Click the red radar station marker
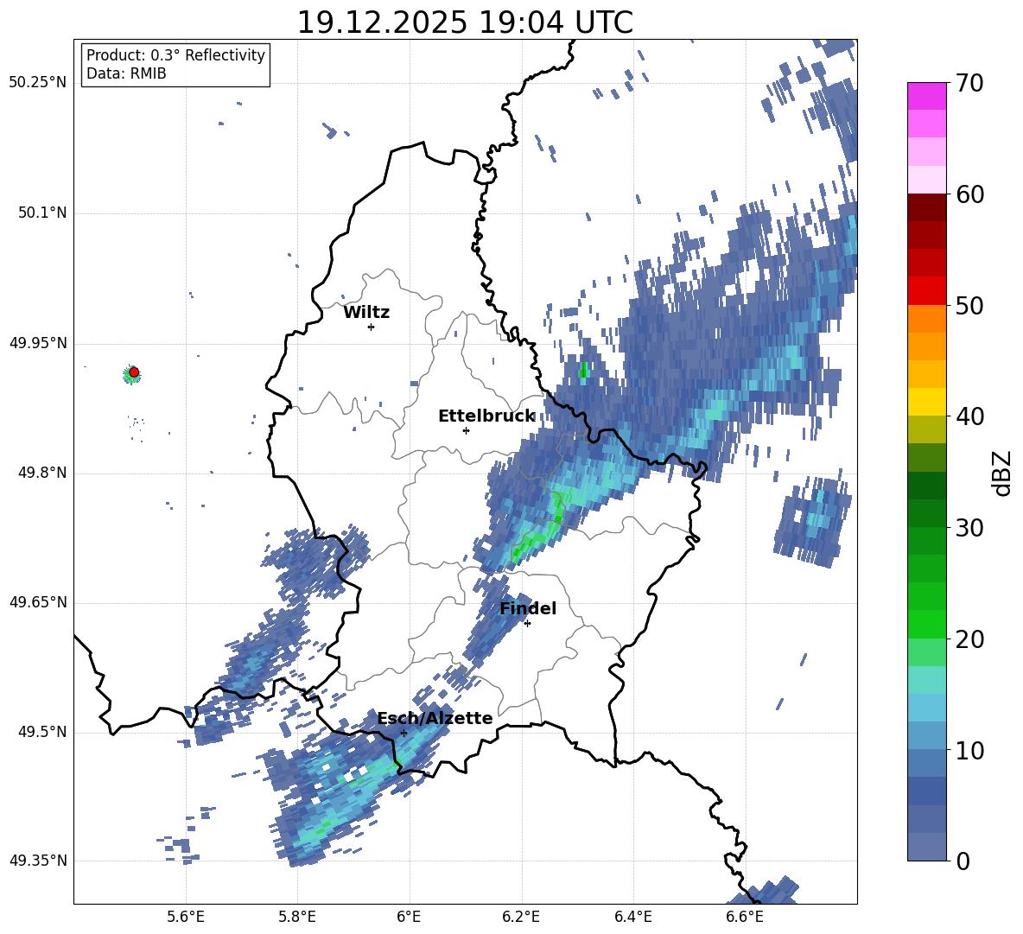This screenshot has height=934, width=1023. click(134, 372)
